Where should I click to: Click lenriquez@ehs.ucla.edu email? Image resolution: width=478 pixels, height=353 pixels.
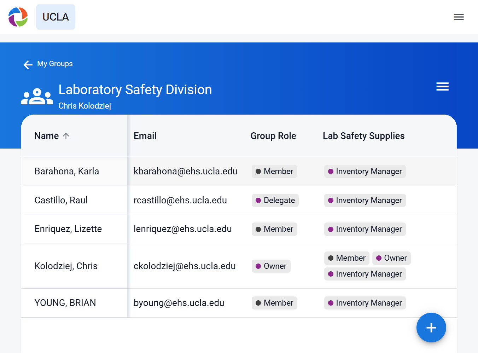(x=182, y=229)
